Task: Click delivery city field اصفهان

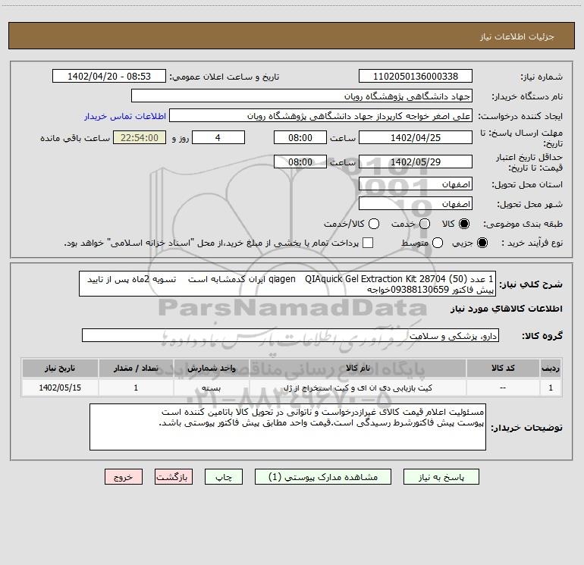Action: (x=416, y=204)
